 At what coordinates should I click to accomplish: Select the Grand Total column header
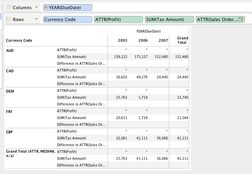pos(182,40)
